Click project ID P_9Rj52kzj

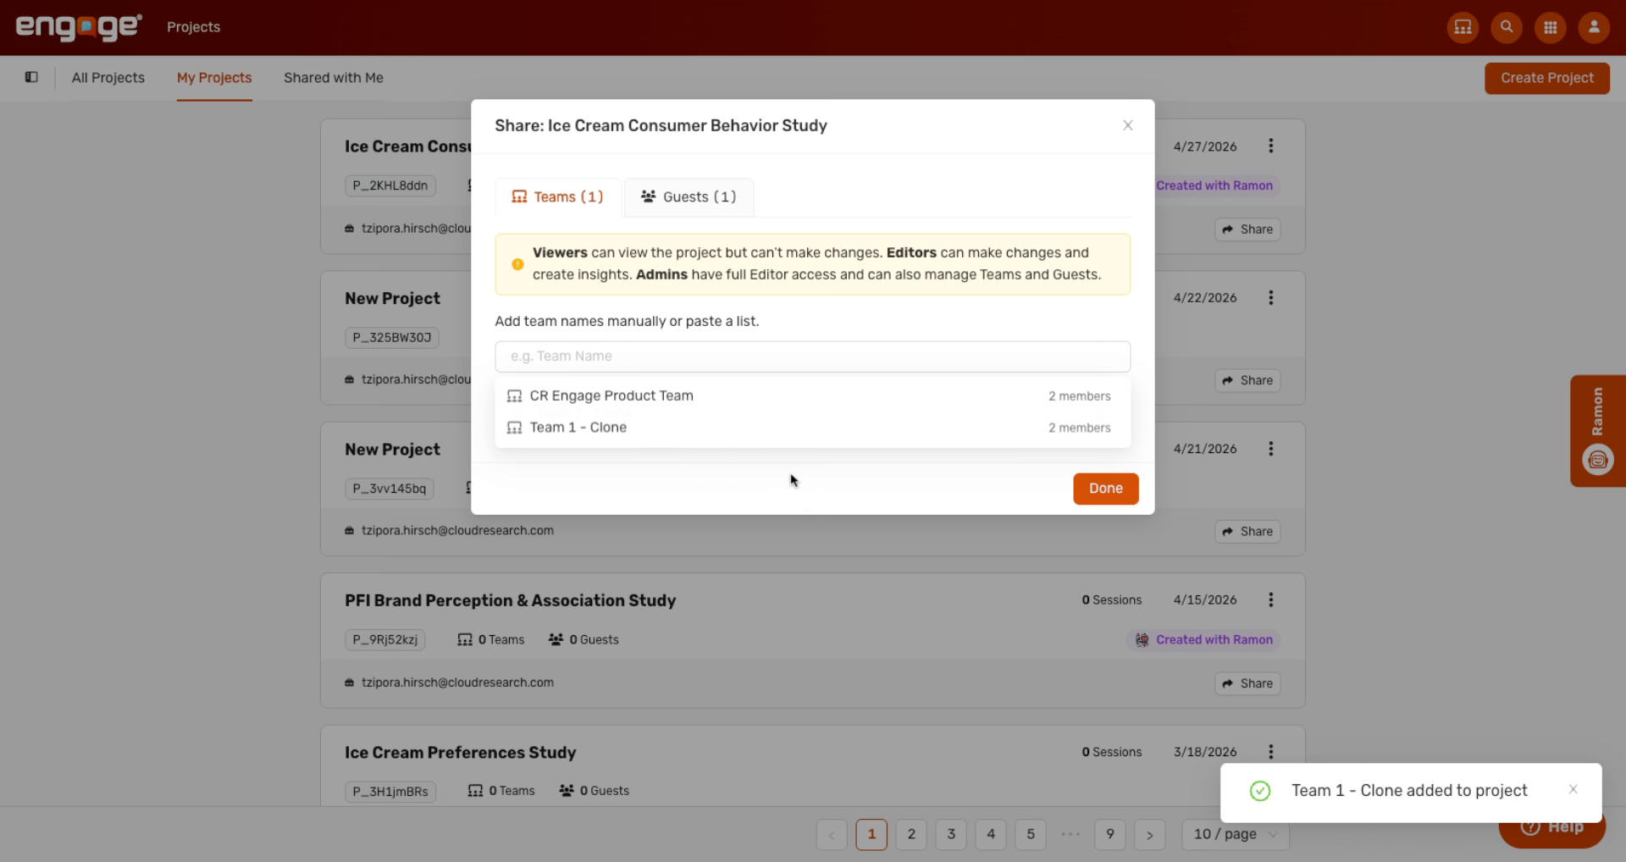385,640
